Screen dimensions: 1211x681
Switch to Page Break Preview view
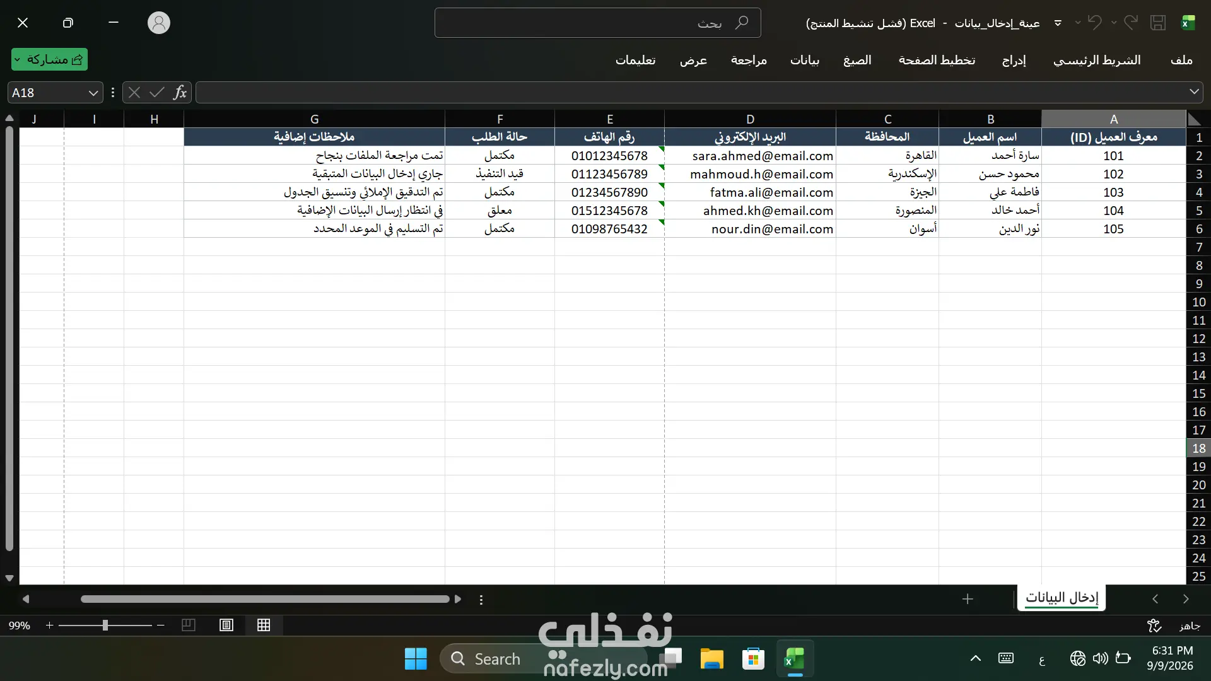tap(188, 625)
